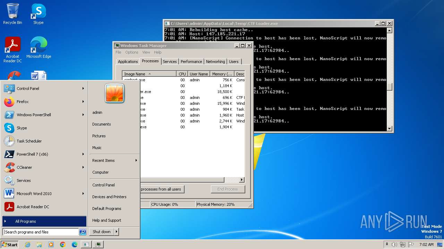Launch Microsoft Word 2010 from Start menu
This screenshot has width=444, height=249.
[44, 194]
